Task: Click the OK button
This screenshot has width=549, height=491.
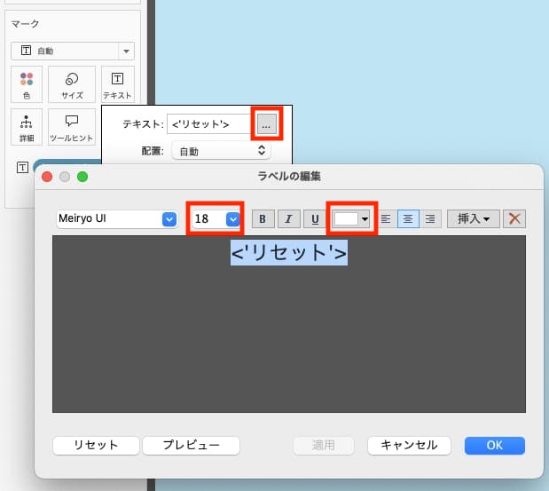Action: [x=494, y=445]
